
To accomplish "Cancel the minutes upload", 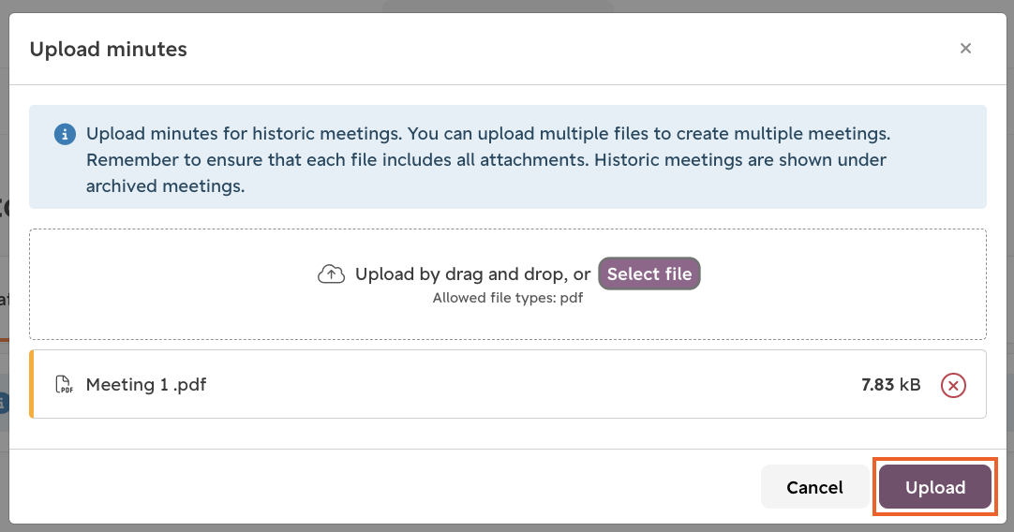I will (814, 487).
